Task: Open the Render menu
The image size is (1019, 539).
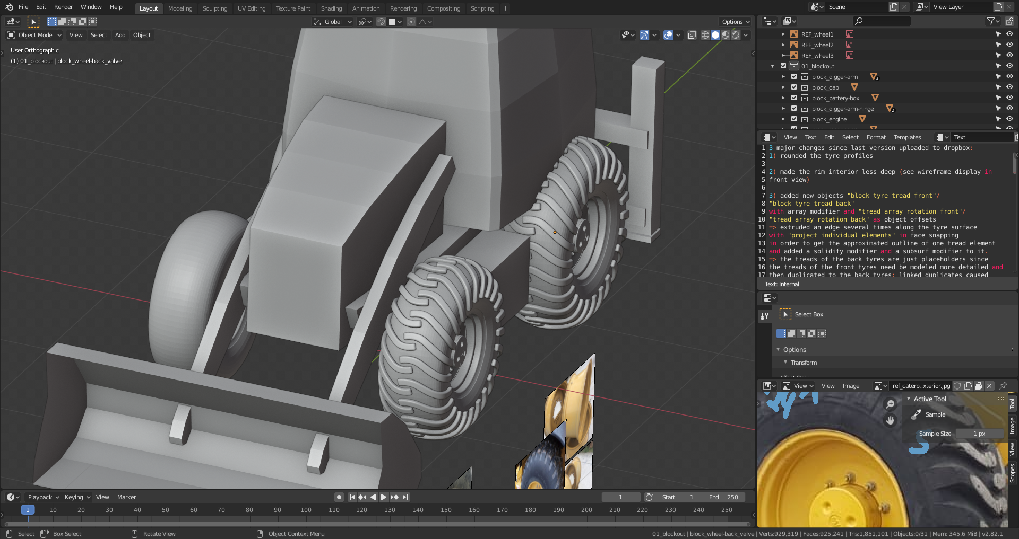Action: pos(63,7)
